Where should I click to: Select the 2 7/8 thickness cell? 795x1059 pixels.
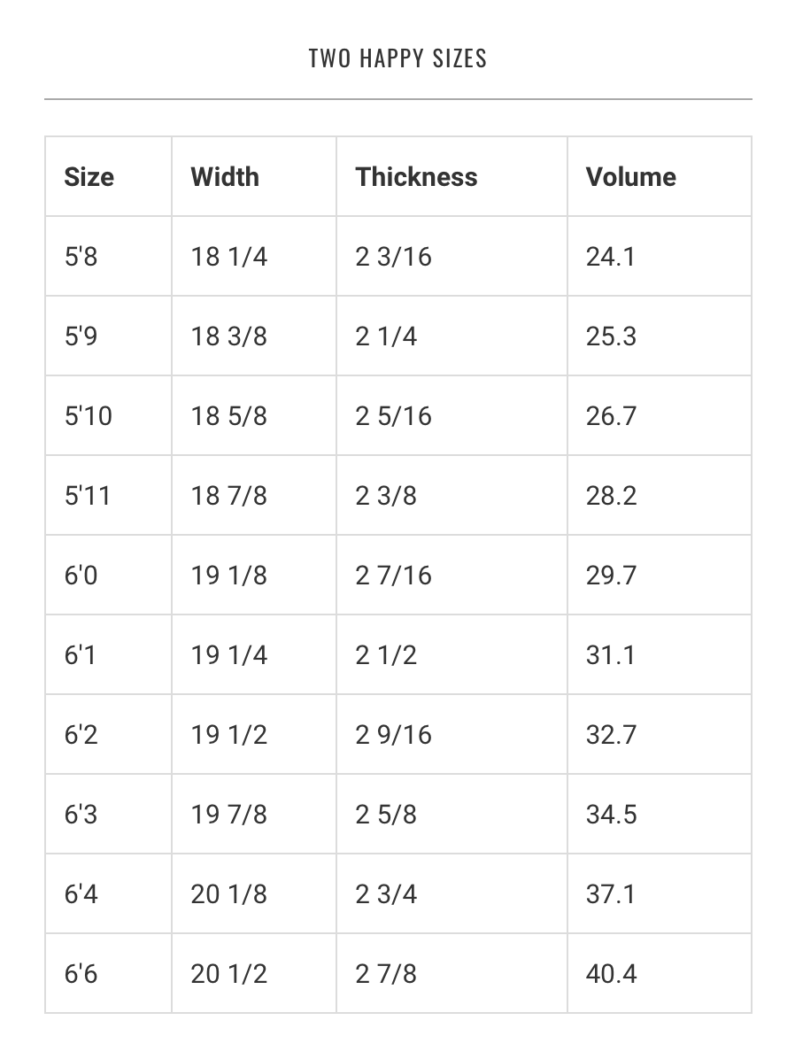tap(452, 973)
